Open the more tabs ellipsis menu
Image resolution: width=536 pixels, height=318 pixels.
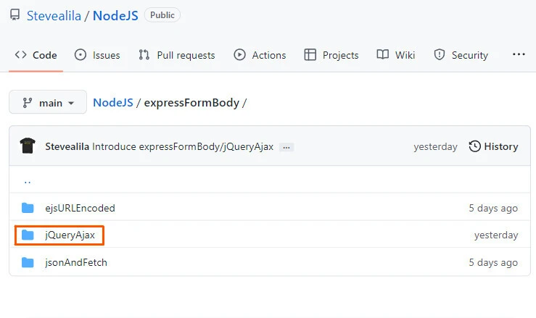click(x=519, y=54)
